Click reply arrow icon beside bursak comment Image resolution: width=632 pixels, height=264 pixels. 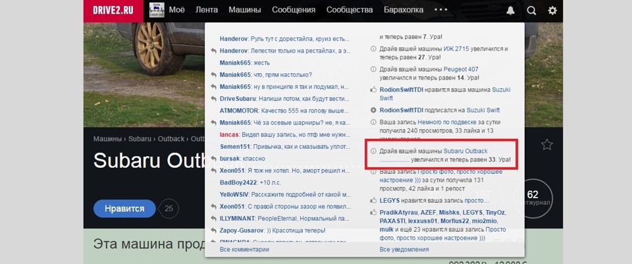point(213,159)
